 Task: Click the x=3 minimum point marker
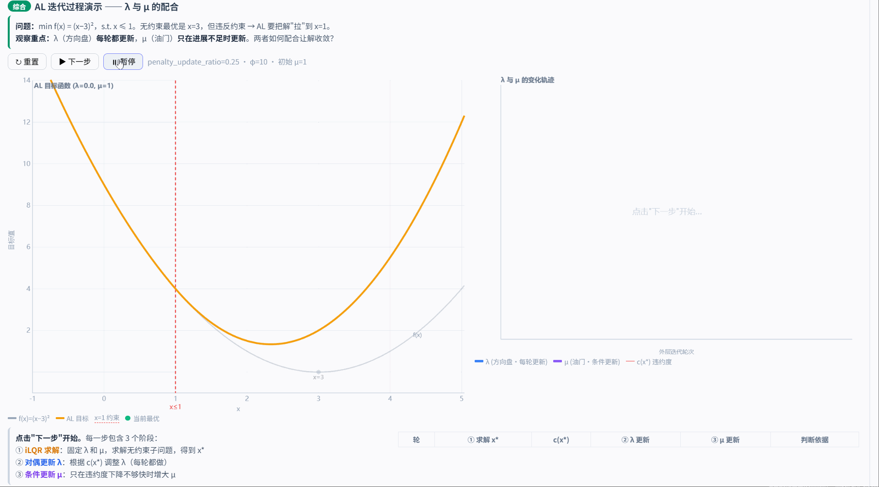[x=319, y=372]
